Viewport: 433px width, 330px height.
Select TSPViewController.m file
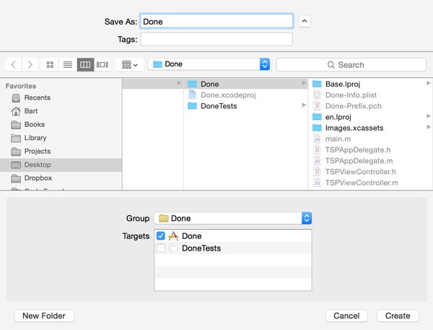[370, 183]
